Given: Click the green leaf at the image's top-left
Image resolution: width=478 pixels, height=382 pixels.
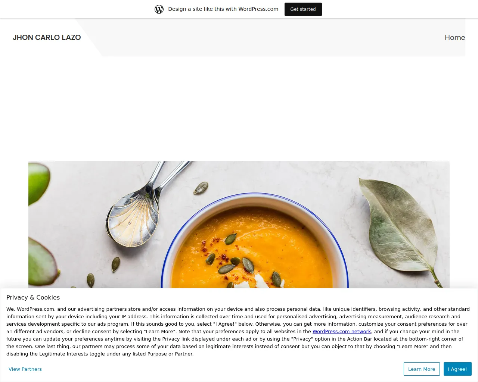Looking at the screenshot, I should pos(38,183).
